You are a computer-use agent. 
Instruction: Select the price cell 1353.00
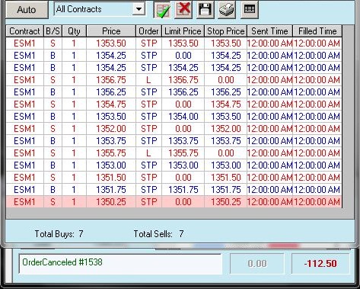[111, 165]
